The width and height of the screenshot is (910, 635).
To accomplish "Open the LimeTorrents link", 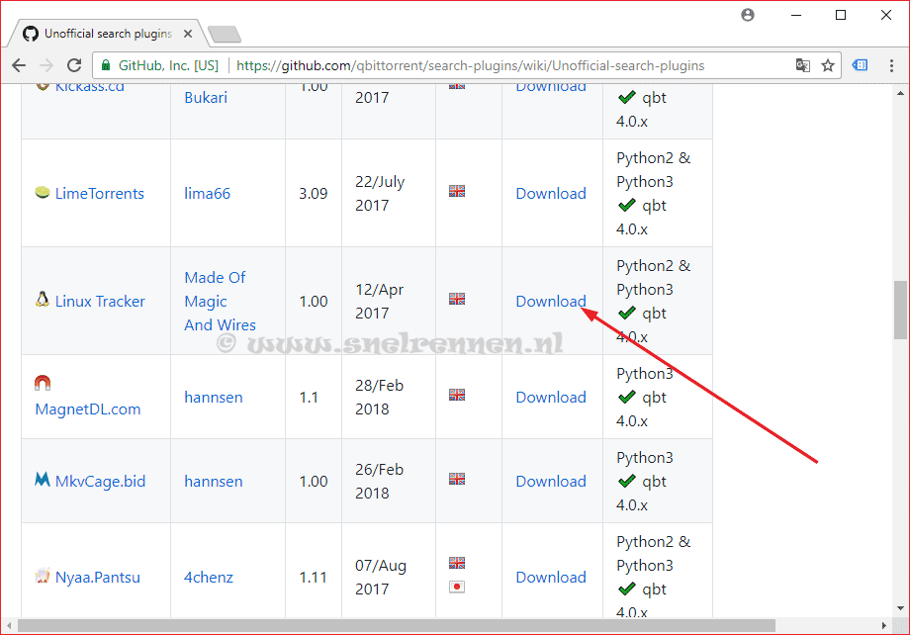I will pos(99,193).
